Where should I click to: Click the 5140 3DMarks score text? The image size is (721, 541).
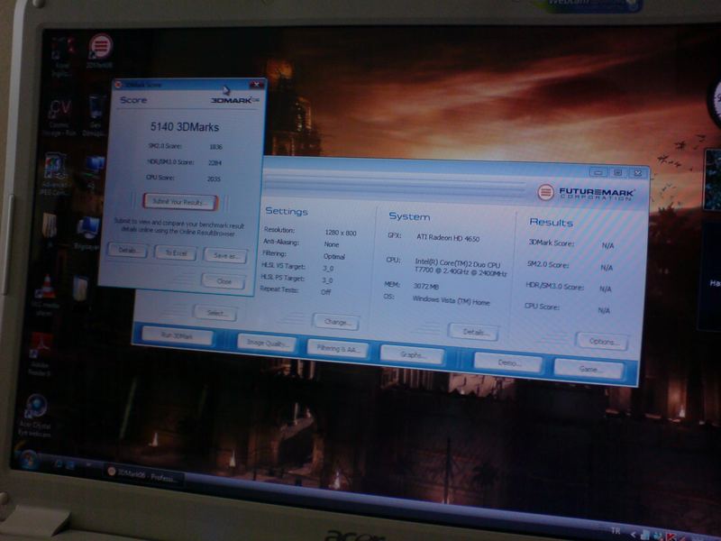[185, 126]
